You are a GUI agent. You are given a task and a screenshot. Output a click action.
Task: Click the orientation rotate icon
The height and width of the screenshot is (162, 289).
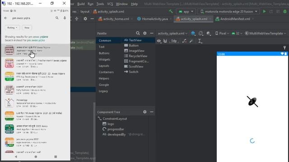point(200,33)
